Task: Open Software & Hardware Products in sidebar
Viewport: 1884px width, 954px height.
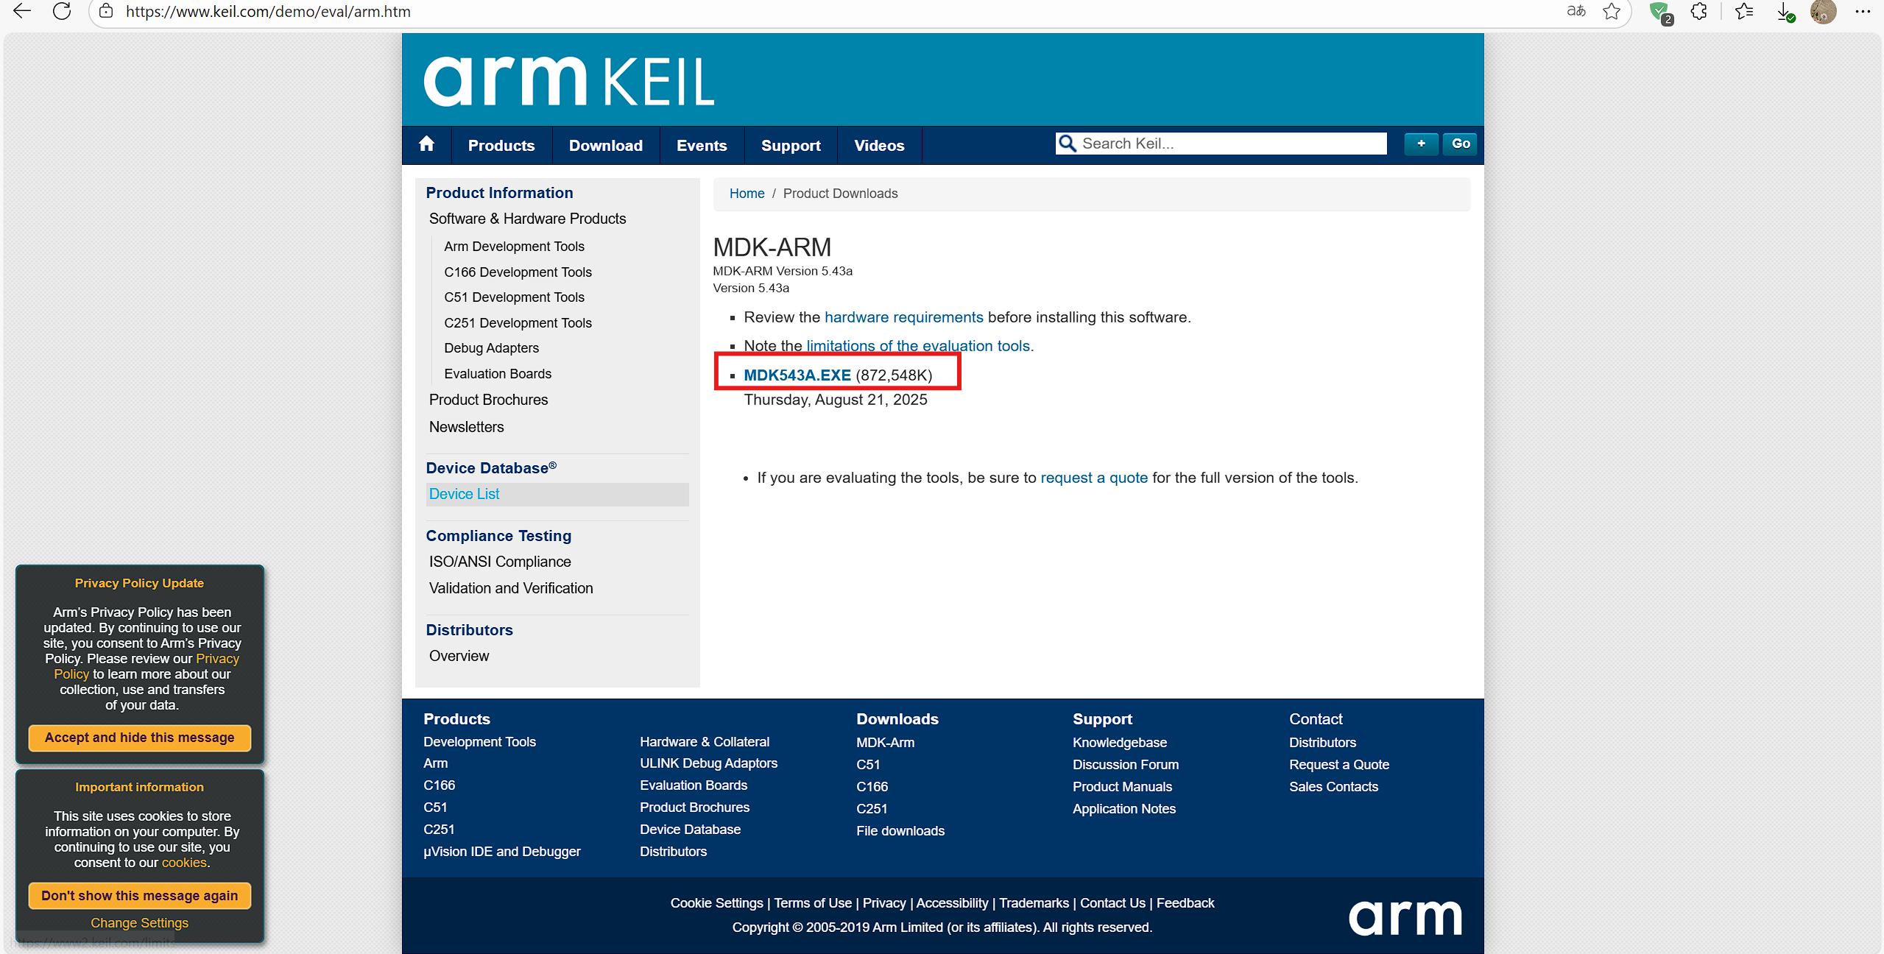Action: click(527, 219)
